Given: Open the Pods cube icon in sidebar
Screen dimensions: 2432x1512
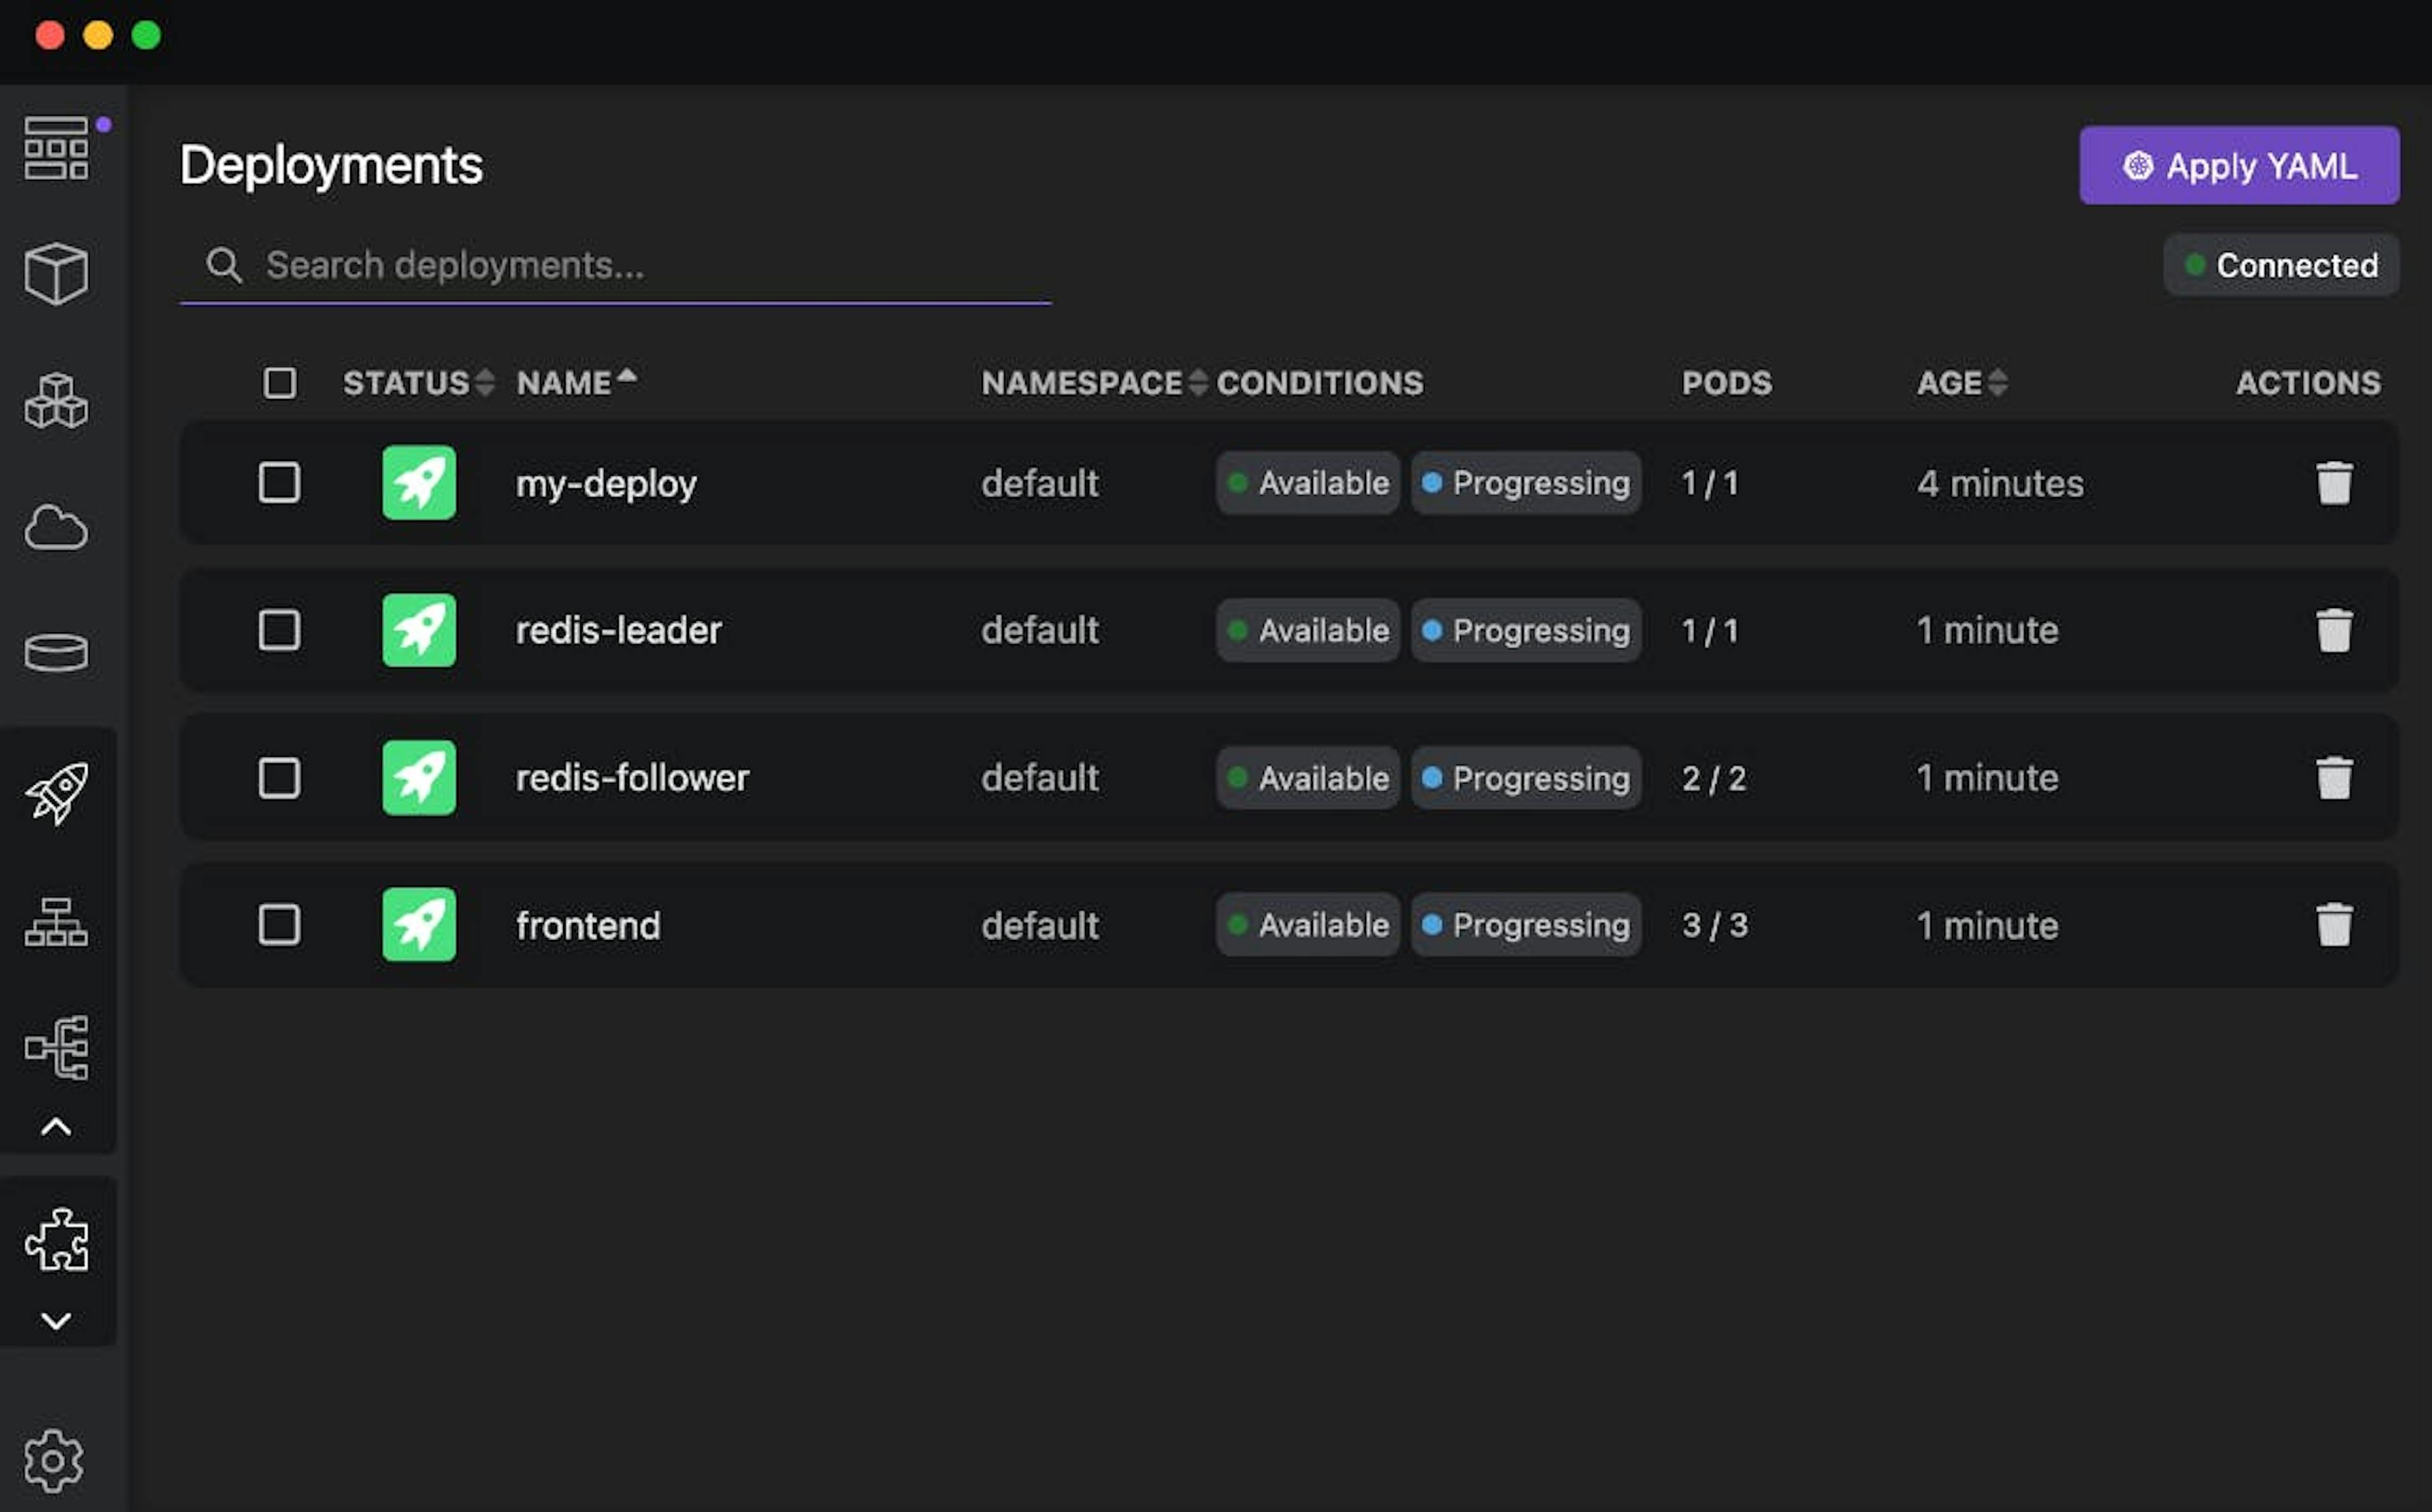Looking at the screenshot, I should pos(56,273).
